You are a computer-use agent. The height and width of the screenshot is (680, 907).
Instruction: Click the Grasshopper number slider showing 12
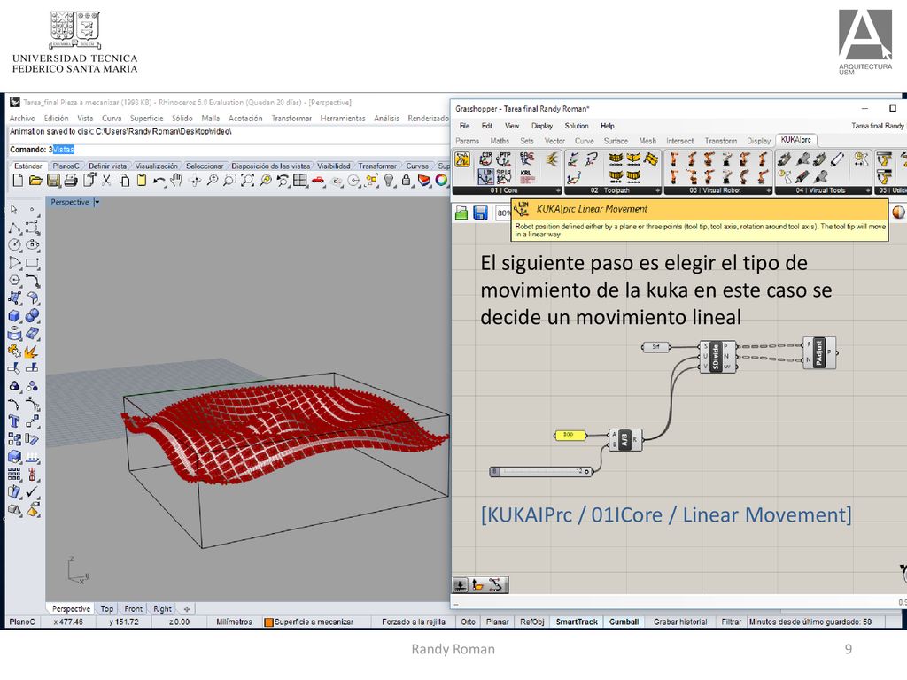point(541,472)
